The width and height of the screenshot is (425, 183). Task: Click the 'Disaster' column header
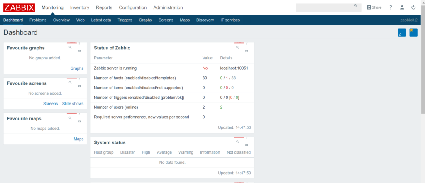(x=128, y=152)
